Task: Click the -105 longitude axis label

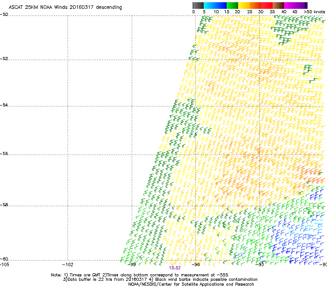Action: click(x=4, y=264)
